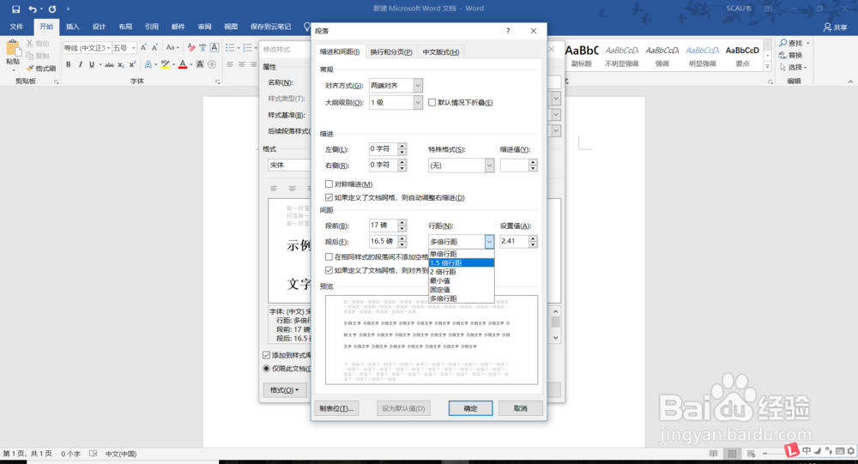858x464 pixels.
Task: Click the Align left icon in ribbon
Action: 230,64
